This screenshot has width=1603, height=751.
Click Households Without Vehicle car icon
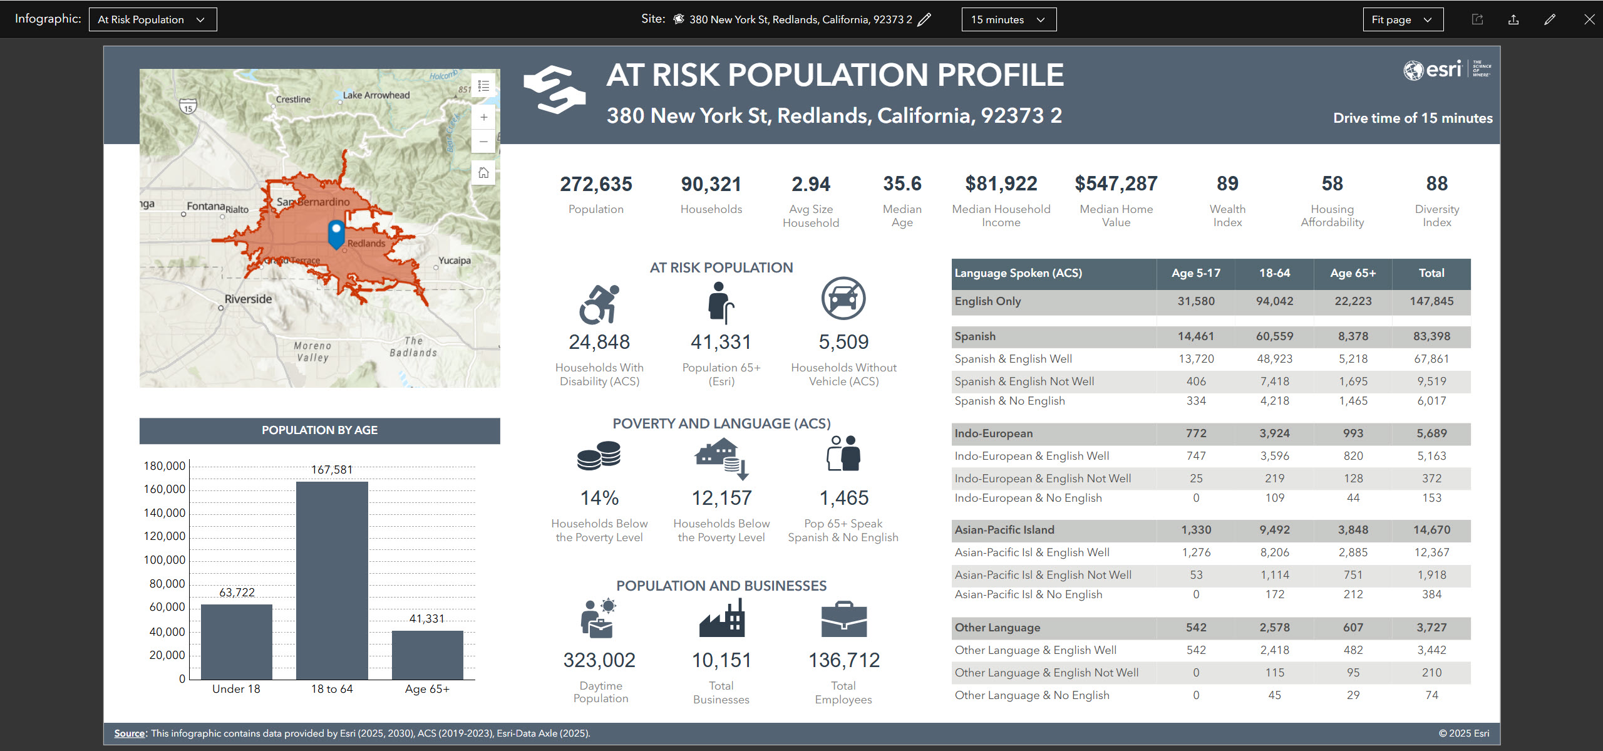[x=843, y=299]
